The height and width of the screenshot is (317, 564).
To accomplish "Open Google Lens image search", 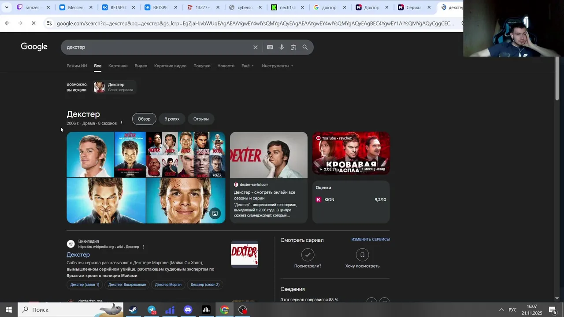I will (x=293, y=47).
